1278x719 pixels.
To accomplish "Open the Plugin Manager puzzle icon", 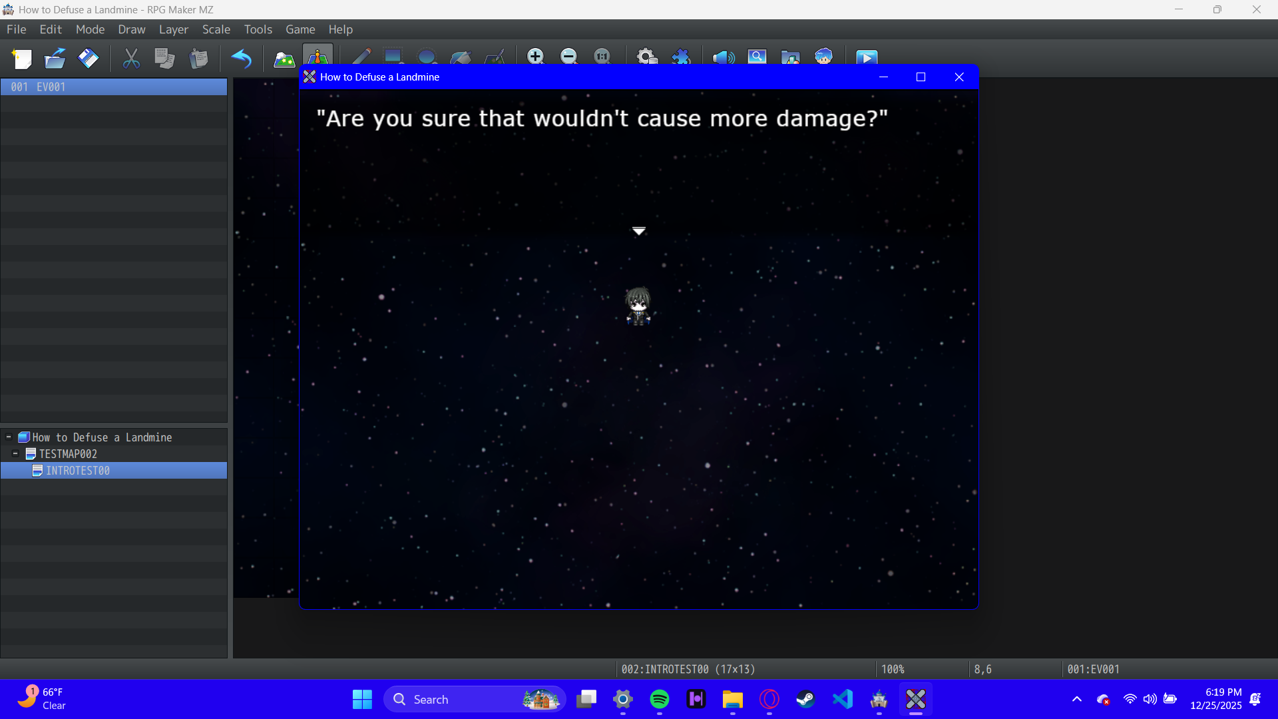I will coord(680,57).
